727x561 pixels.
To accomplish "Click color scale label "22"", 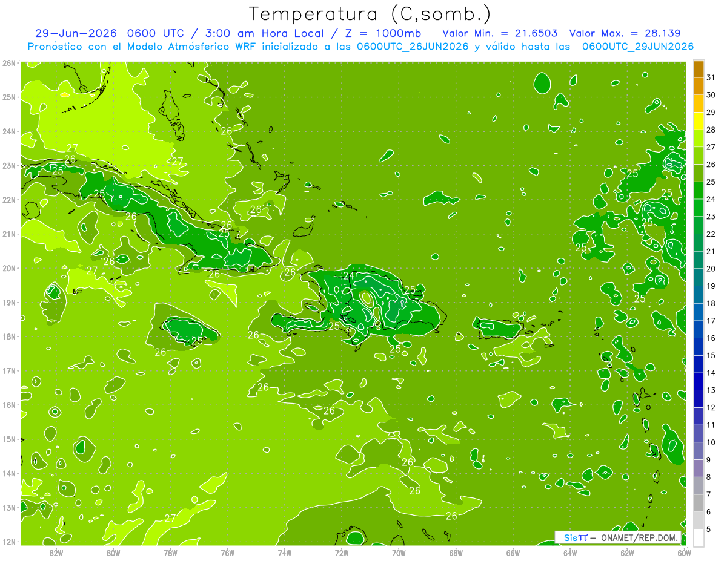I will [711, 234].
